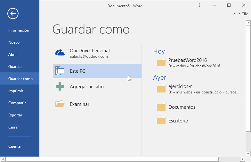Choose Imprimir in the left menu
The image size is (251, 162).
16,91
